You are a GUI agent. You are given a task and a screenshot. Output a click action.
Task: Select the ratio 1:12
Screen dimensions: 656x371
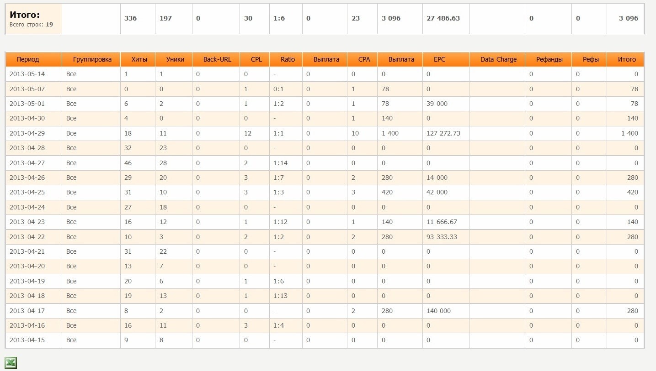[x=280, y=222]
